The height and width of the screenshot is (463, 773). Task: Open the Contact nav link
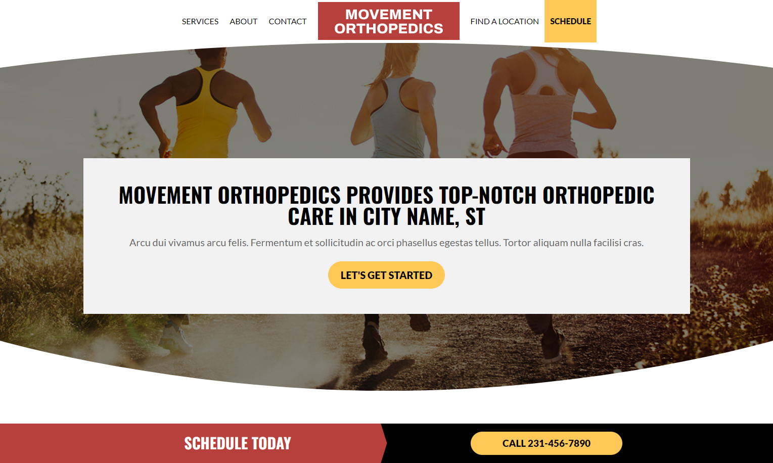point(288,21)
